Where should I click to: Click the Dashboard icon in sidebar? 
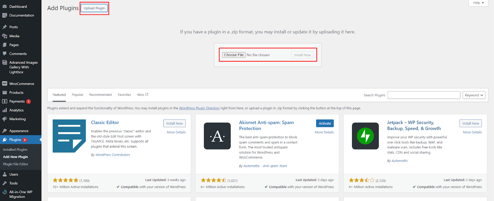click(x=5, y=6)
